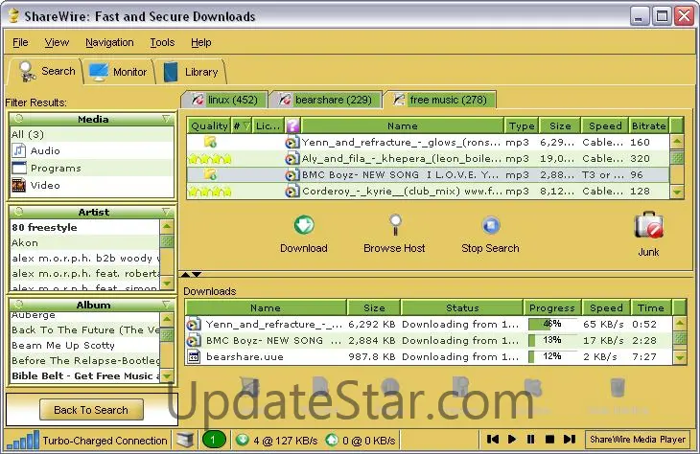This screenshot has height=454, width=700.
Task: Open the Tools menu
Action: click(x=162, y=42)
